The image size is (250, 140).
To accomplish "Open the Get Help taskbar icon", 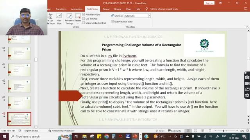I will [x=146, y=136].
